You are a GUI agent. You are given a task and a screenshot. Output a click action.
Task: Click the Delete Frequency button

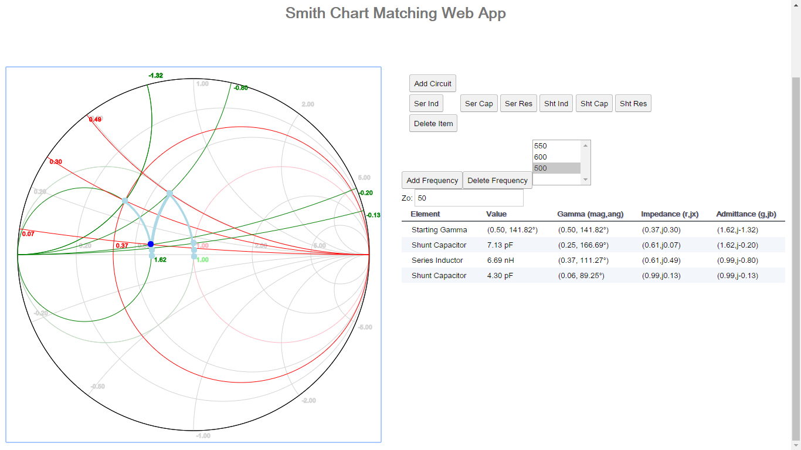pyautogui.click(x=498, y=180)
